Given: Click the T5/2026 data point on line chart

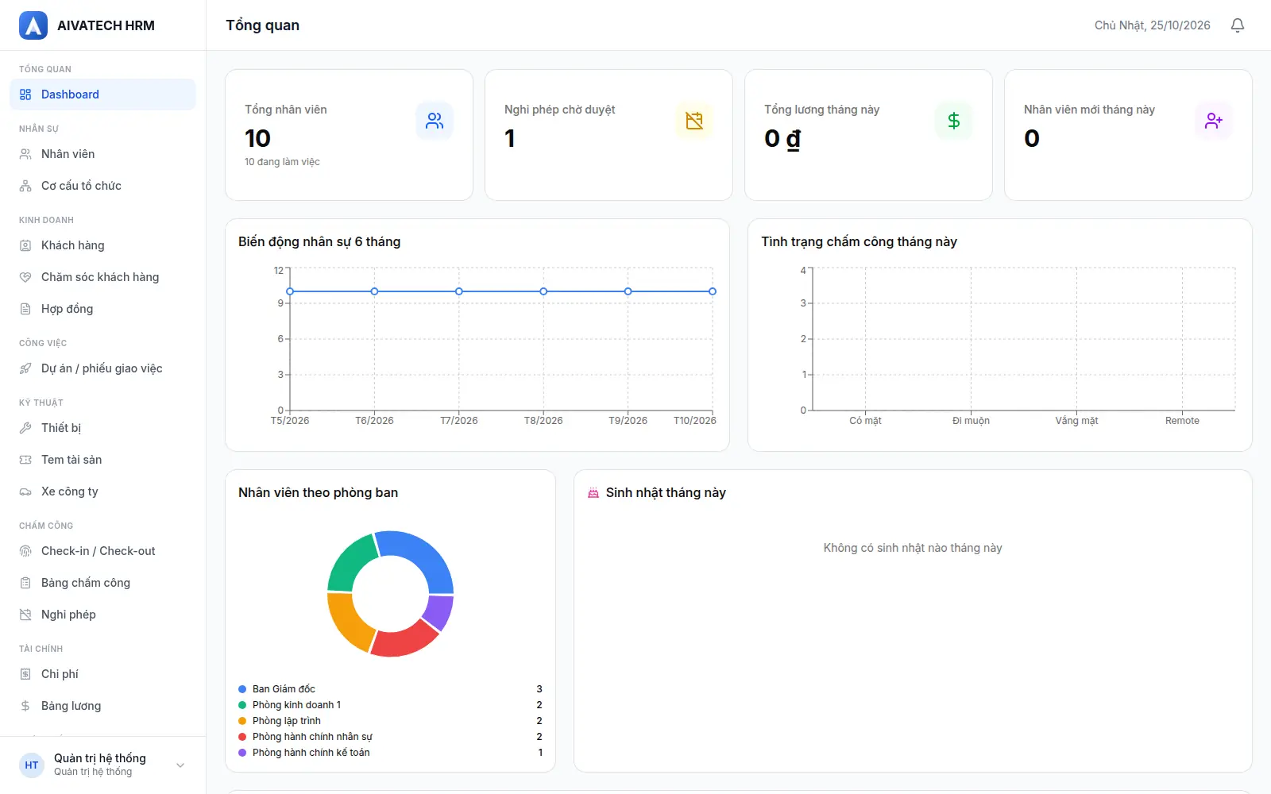Looking at the screenshot, I should point(290,291).
